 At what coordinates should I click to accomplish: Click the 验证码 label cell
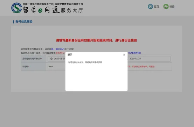33,67
